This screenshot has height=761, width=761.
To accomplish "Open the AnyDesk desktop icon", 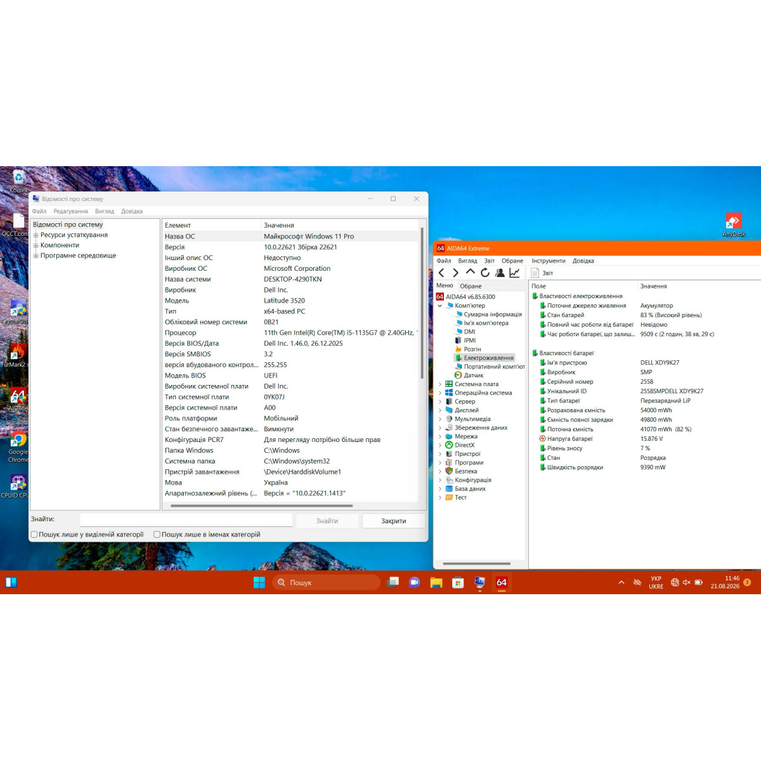I will click(x=734, y=225).
